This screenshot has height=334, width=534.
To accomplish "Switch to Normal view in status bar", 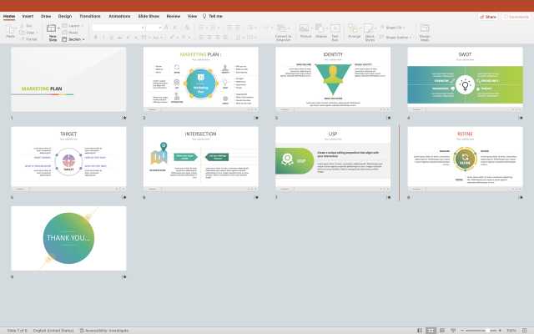I will (x=420, y=331).
